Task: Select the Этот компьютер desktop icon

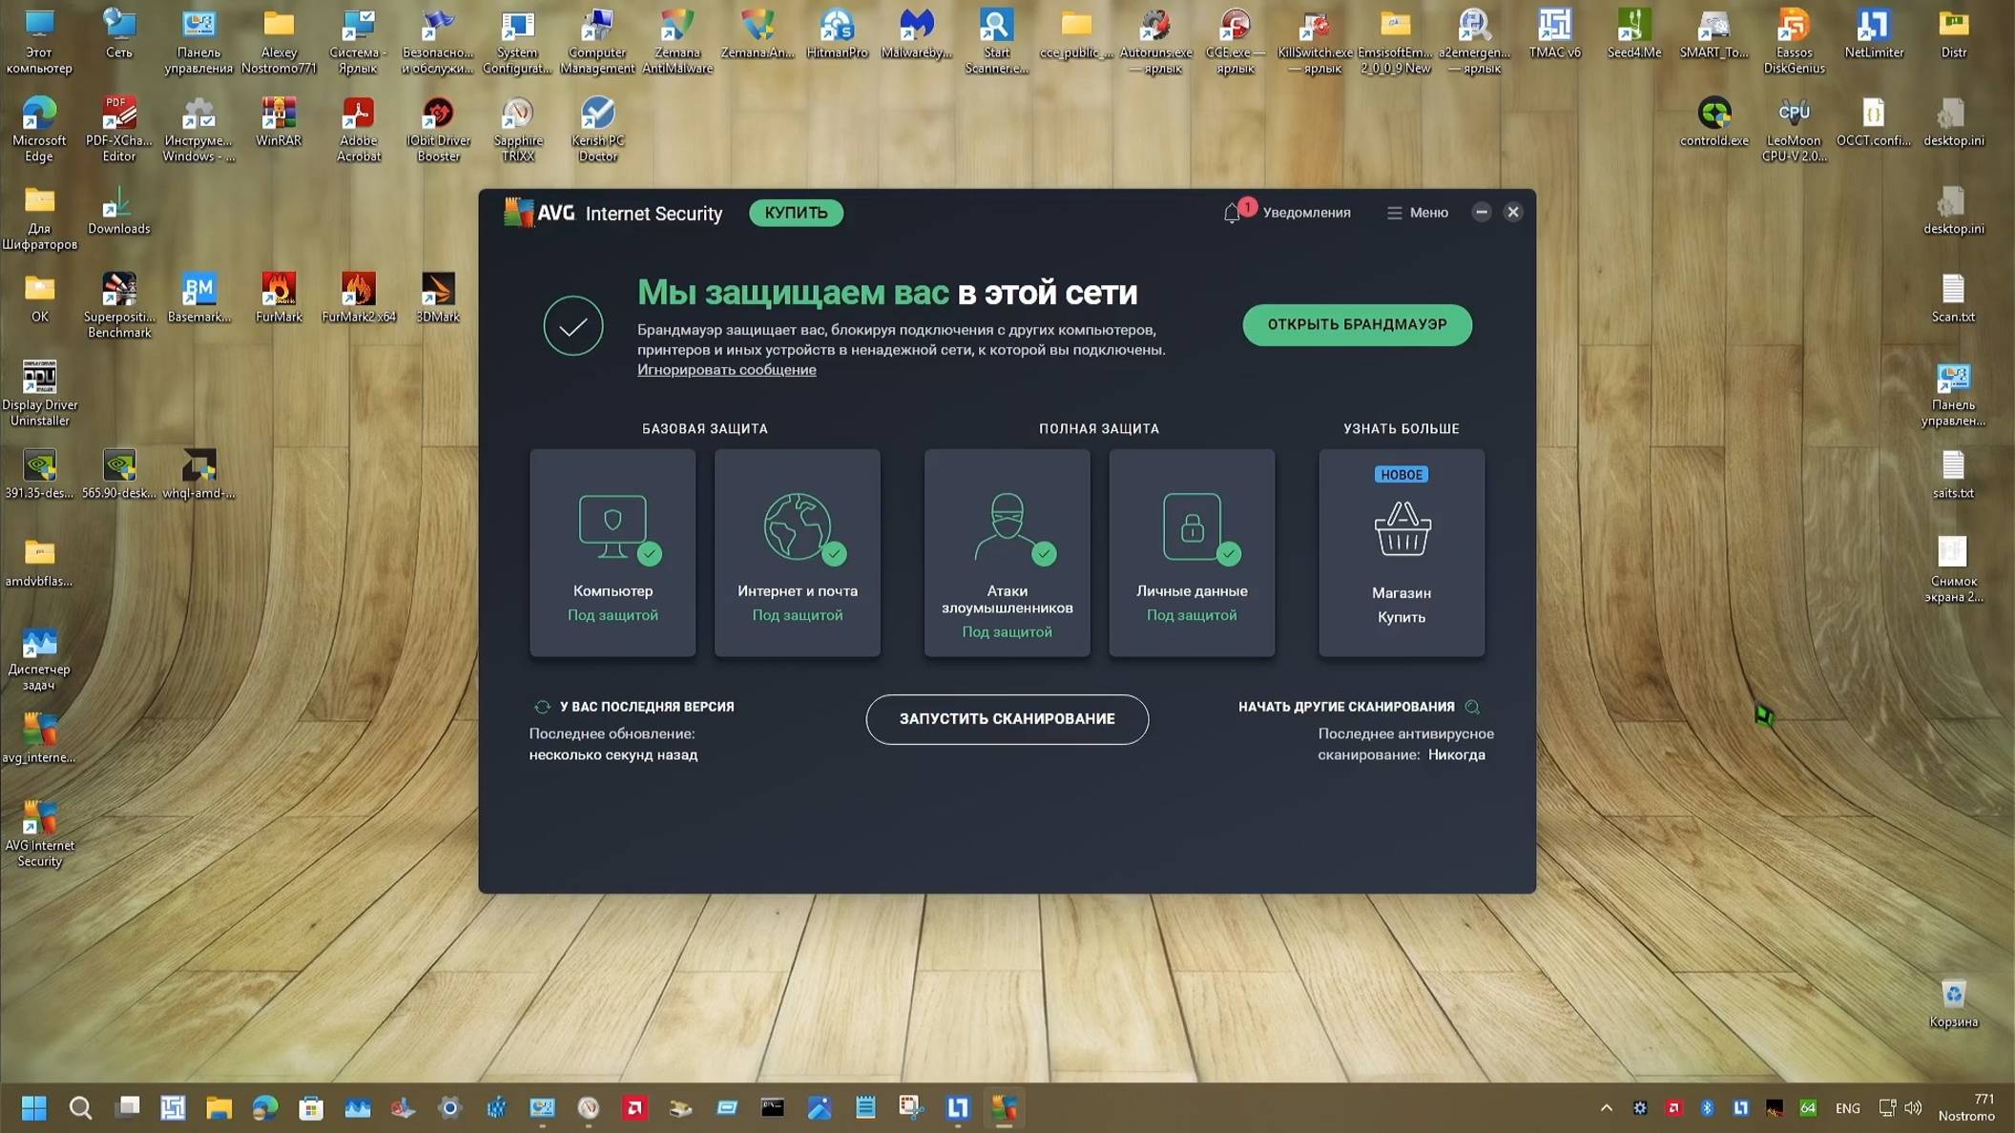Action: (39, 41)
